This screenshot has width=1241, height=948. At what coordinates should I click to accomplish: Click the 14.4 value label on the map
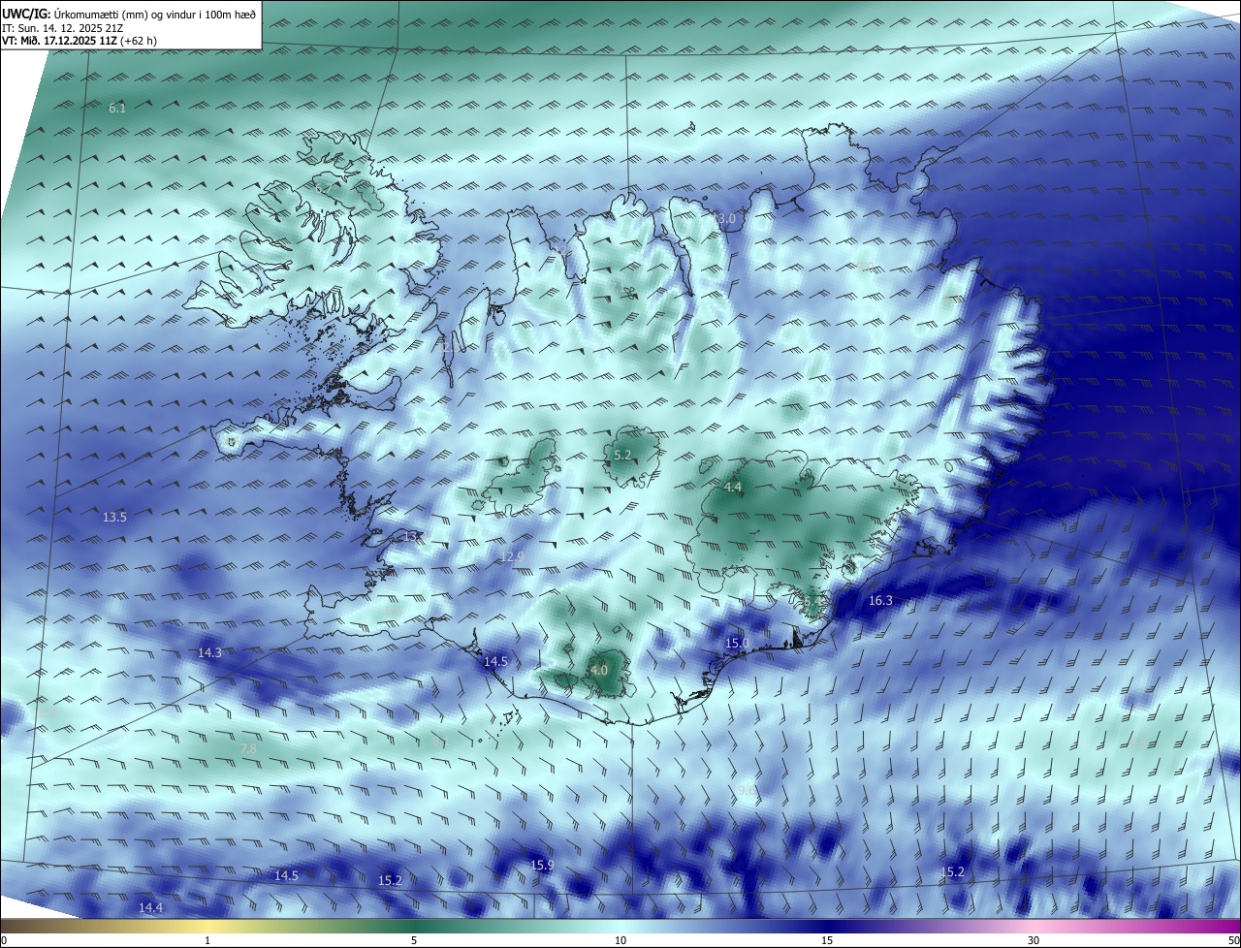click(150, 907)
